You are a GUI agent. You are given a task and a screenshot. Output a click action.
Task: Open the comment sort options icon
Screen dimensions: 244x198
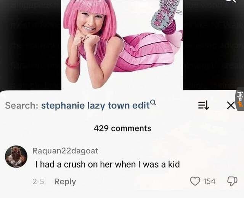(203, 105)
